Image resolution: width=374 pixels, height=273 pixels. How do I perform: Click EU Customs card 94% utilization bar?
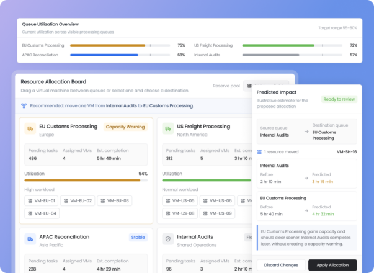(x=86, y=181)
